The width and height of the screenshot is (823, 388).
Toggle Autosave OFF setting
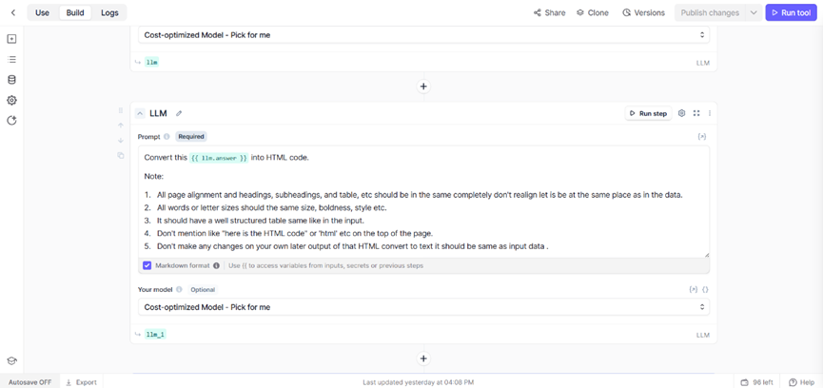[29, 382]
